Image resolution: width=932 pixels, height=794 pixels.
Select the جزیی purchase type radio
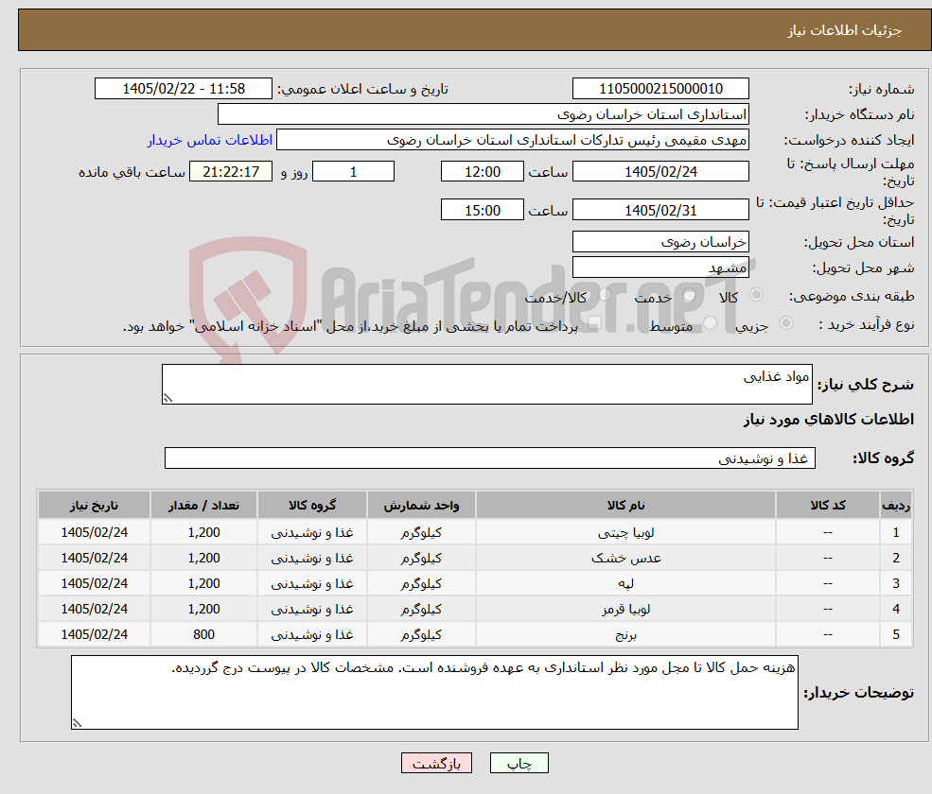point(785,323)
